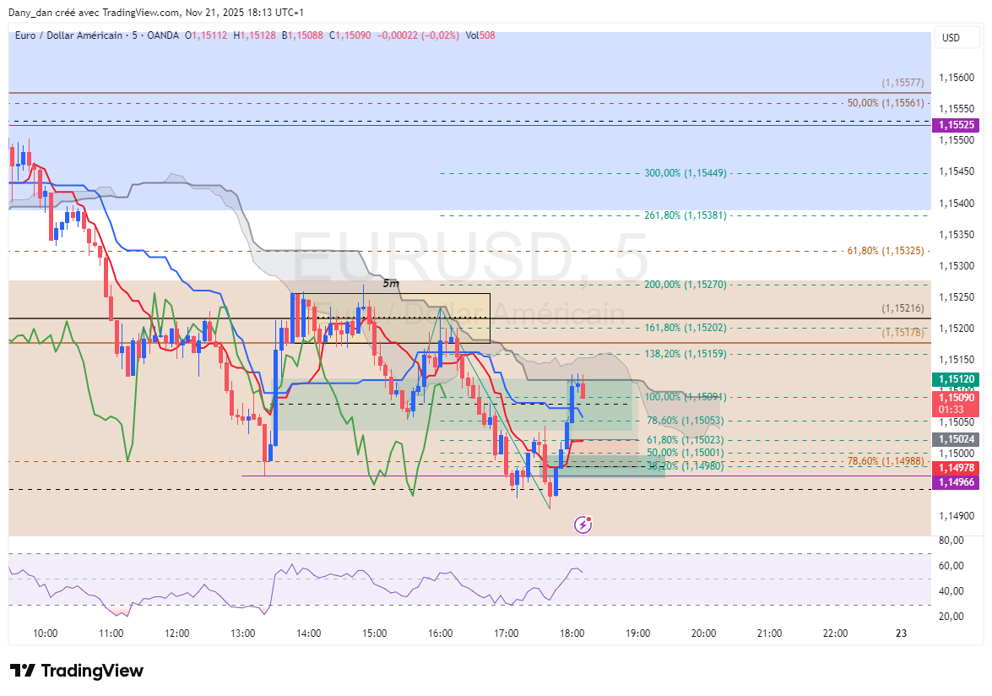Click the open value O1,15112
This screenshot has width=992, height=696.
tap(206, 35)
